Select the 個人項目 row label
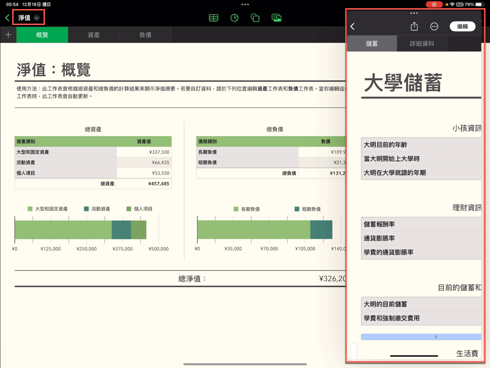The width and height of the screenshot is (490, 368). point(66,173)
